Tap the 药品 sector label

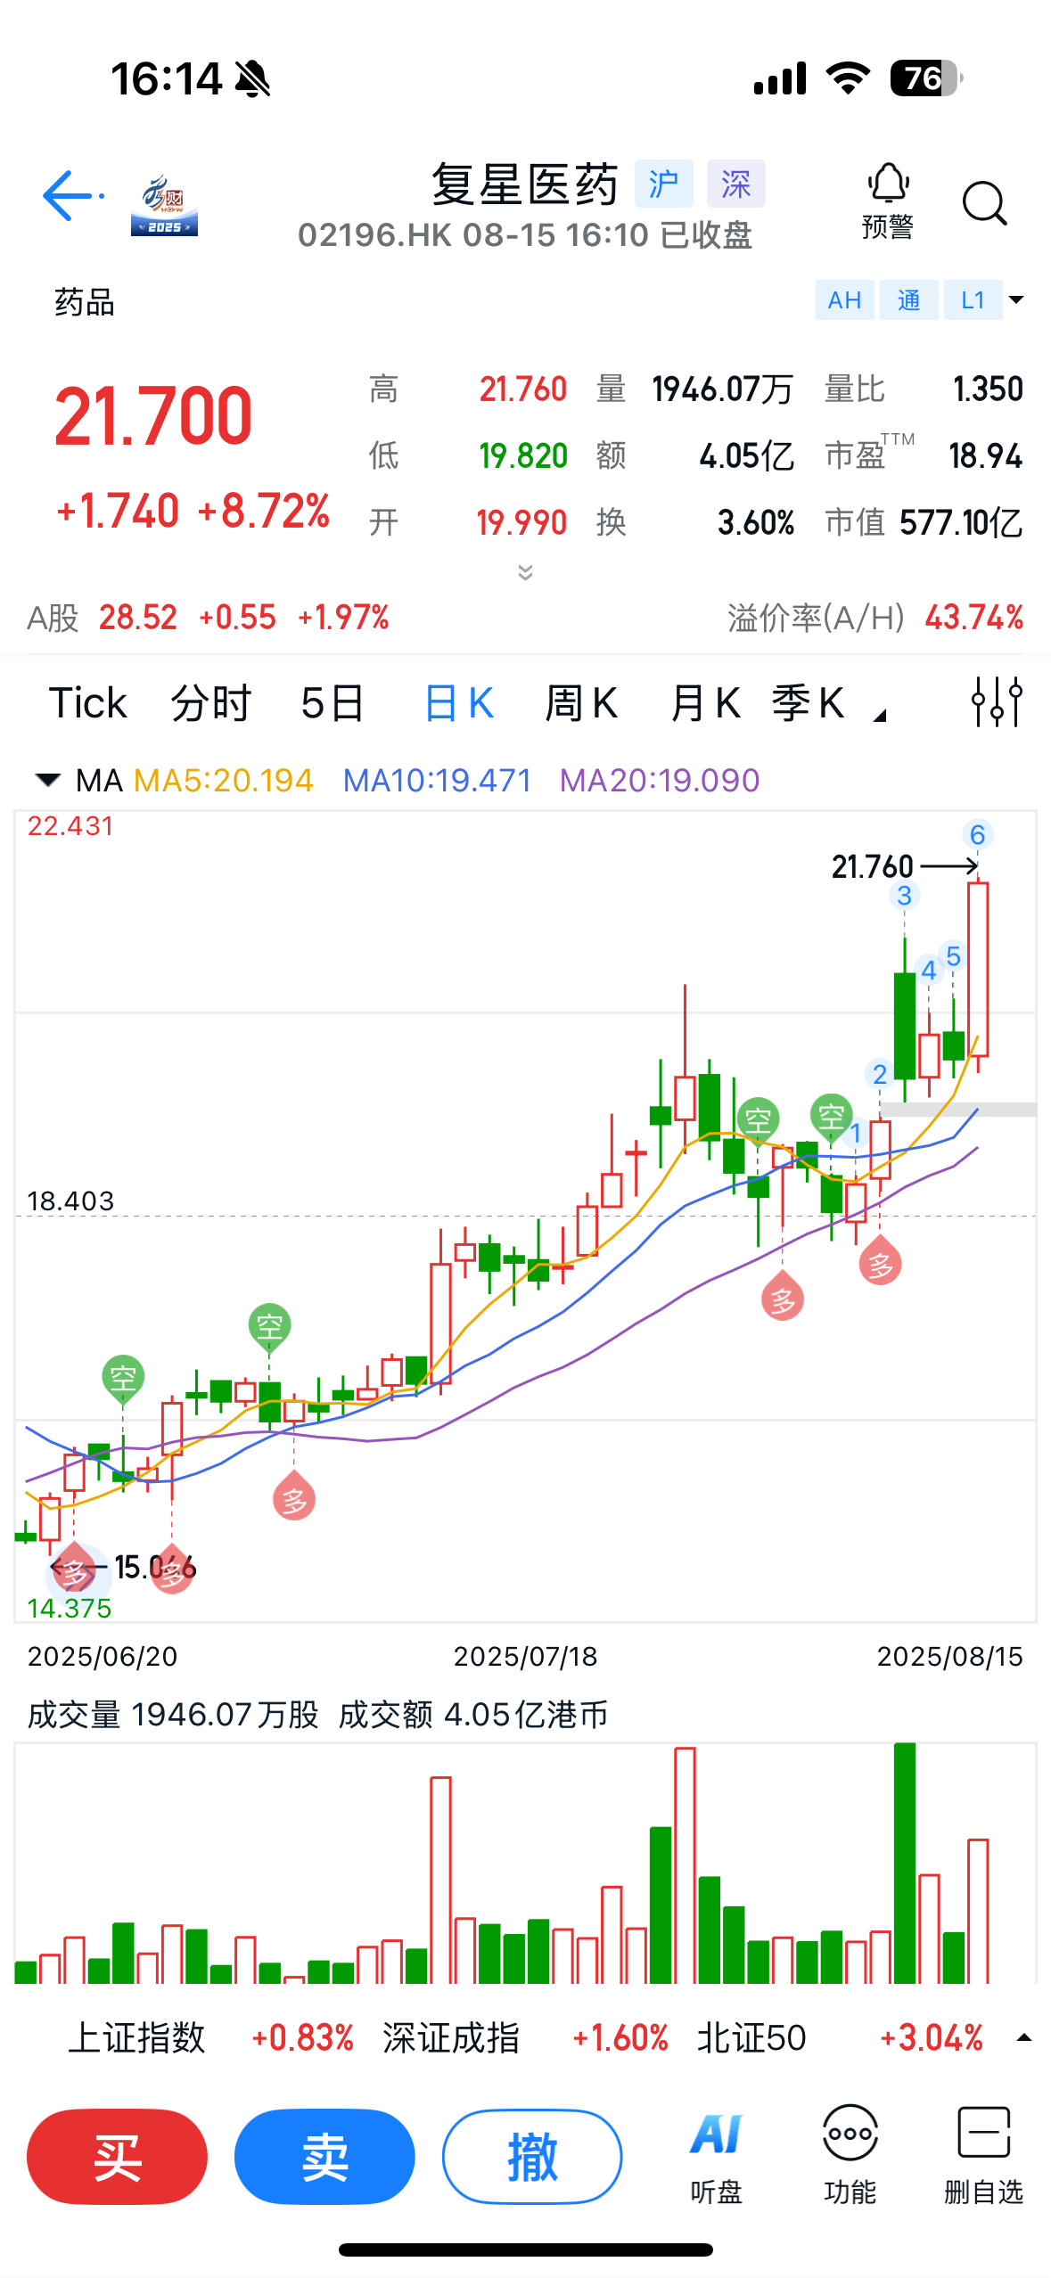(x=85, y=302)
